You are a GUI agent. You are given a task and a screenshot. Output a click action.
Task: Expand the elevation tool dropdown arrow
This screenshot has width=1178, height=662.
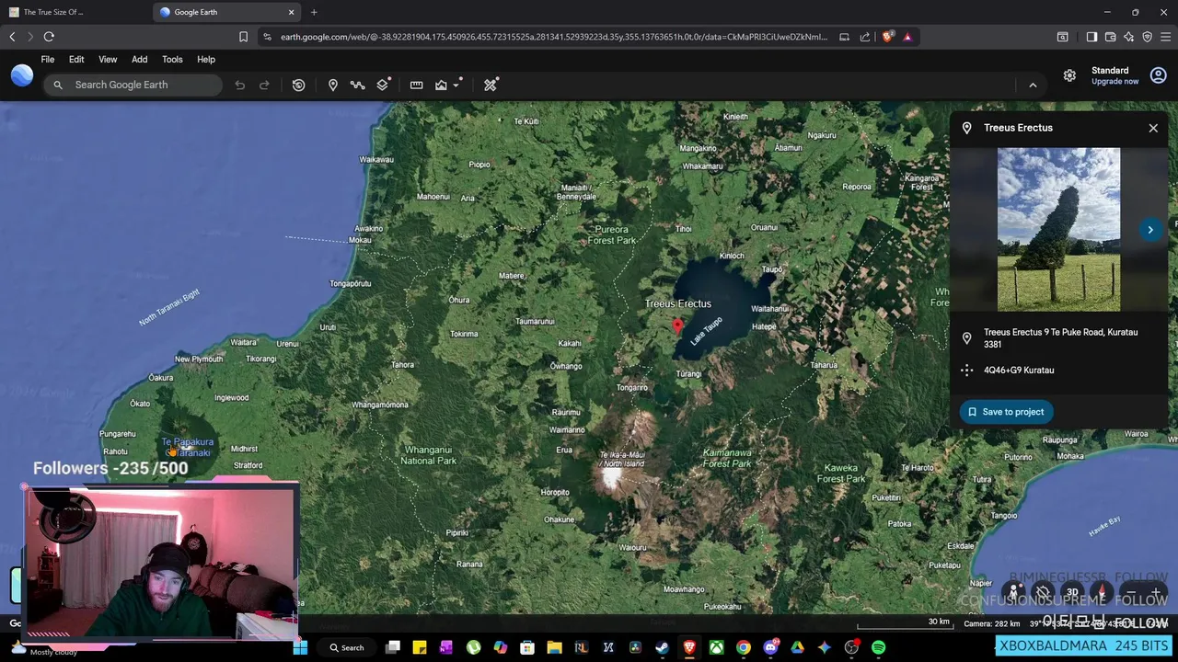coord(457,85)
